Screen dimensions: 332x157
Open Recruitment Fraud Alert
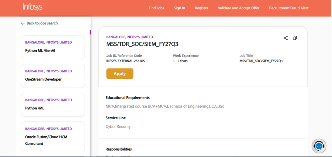[289, 8]
